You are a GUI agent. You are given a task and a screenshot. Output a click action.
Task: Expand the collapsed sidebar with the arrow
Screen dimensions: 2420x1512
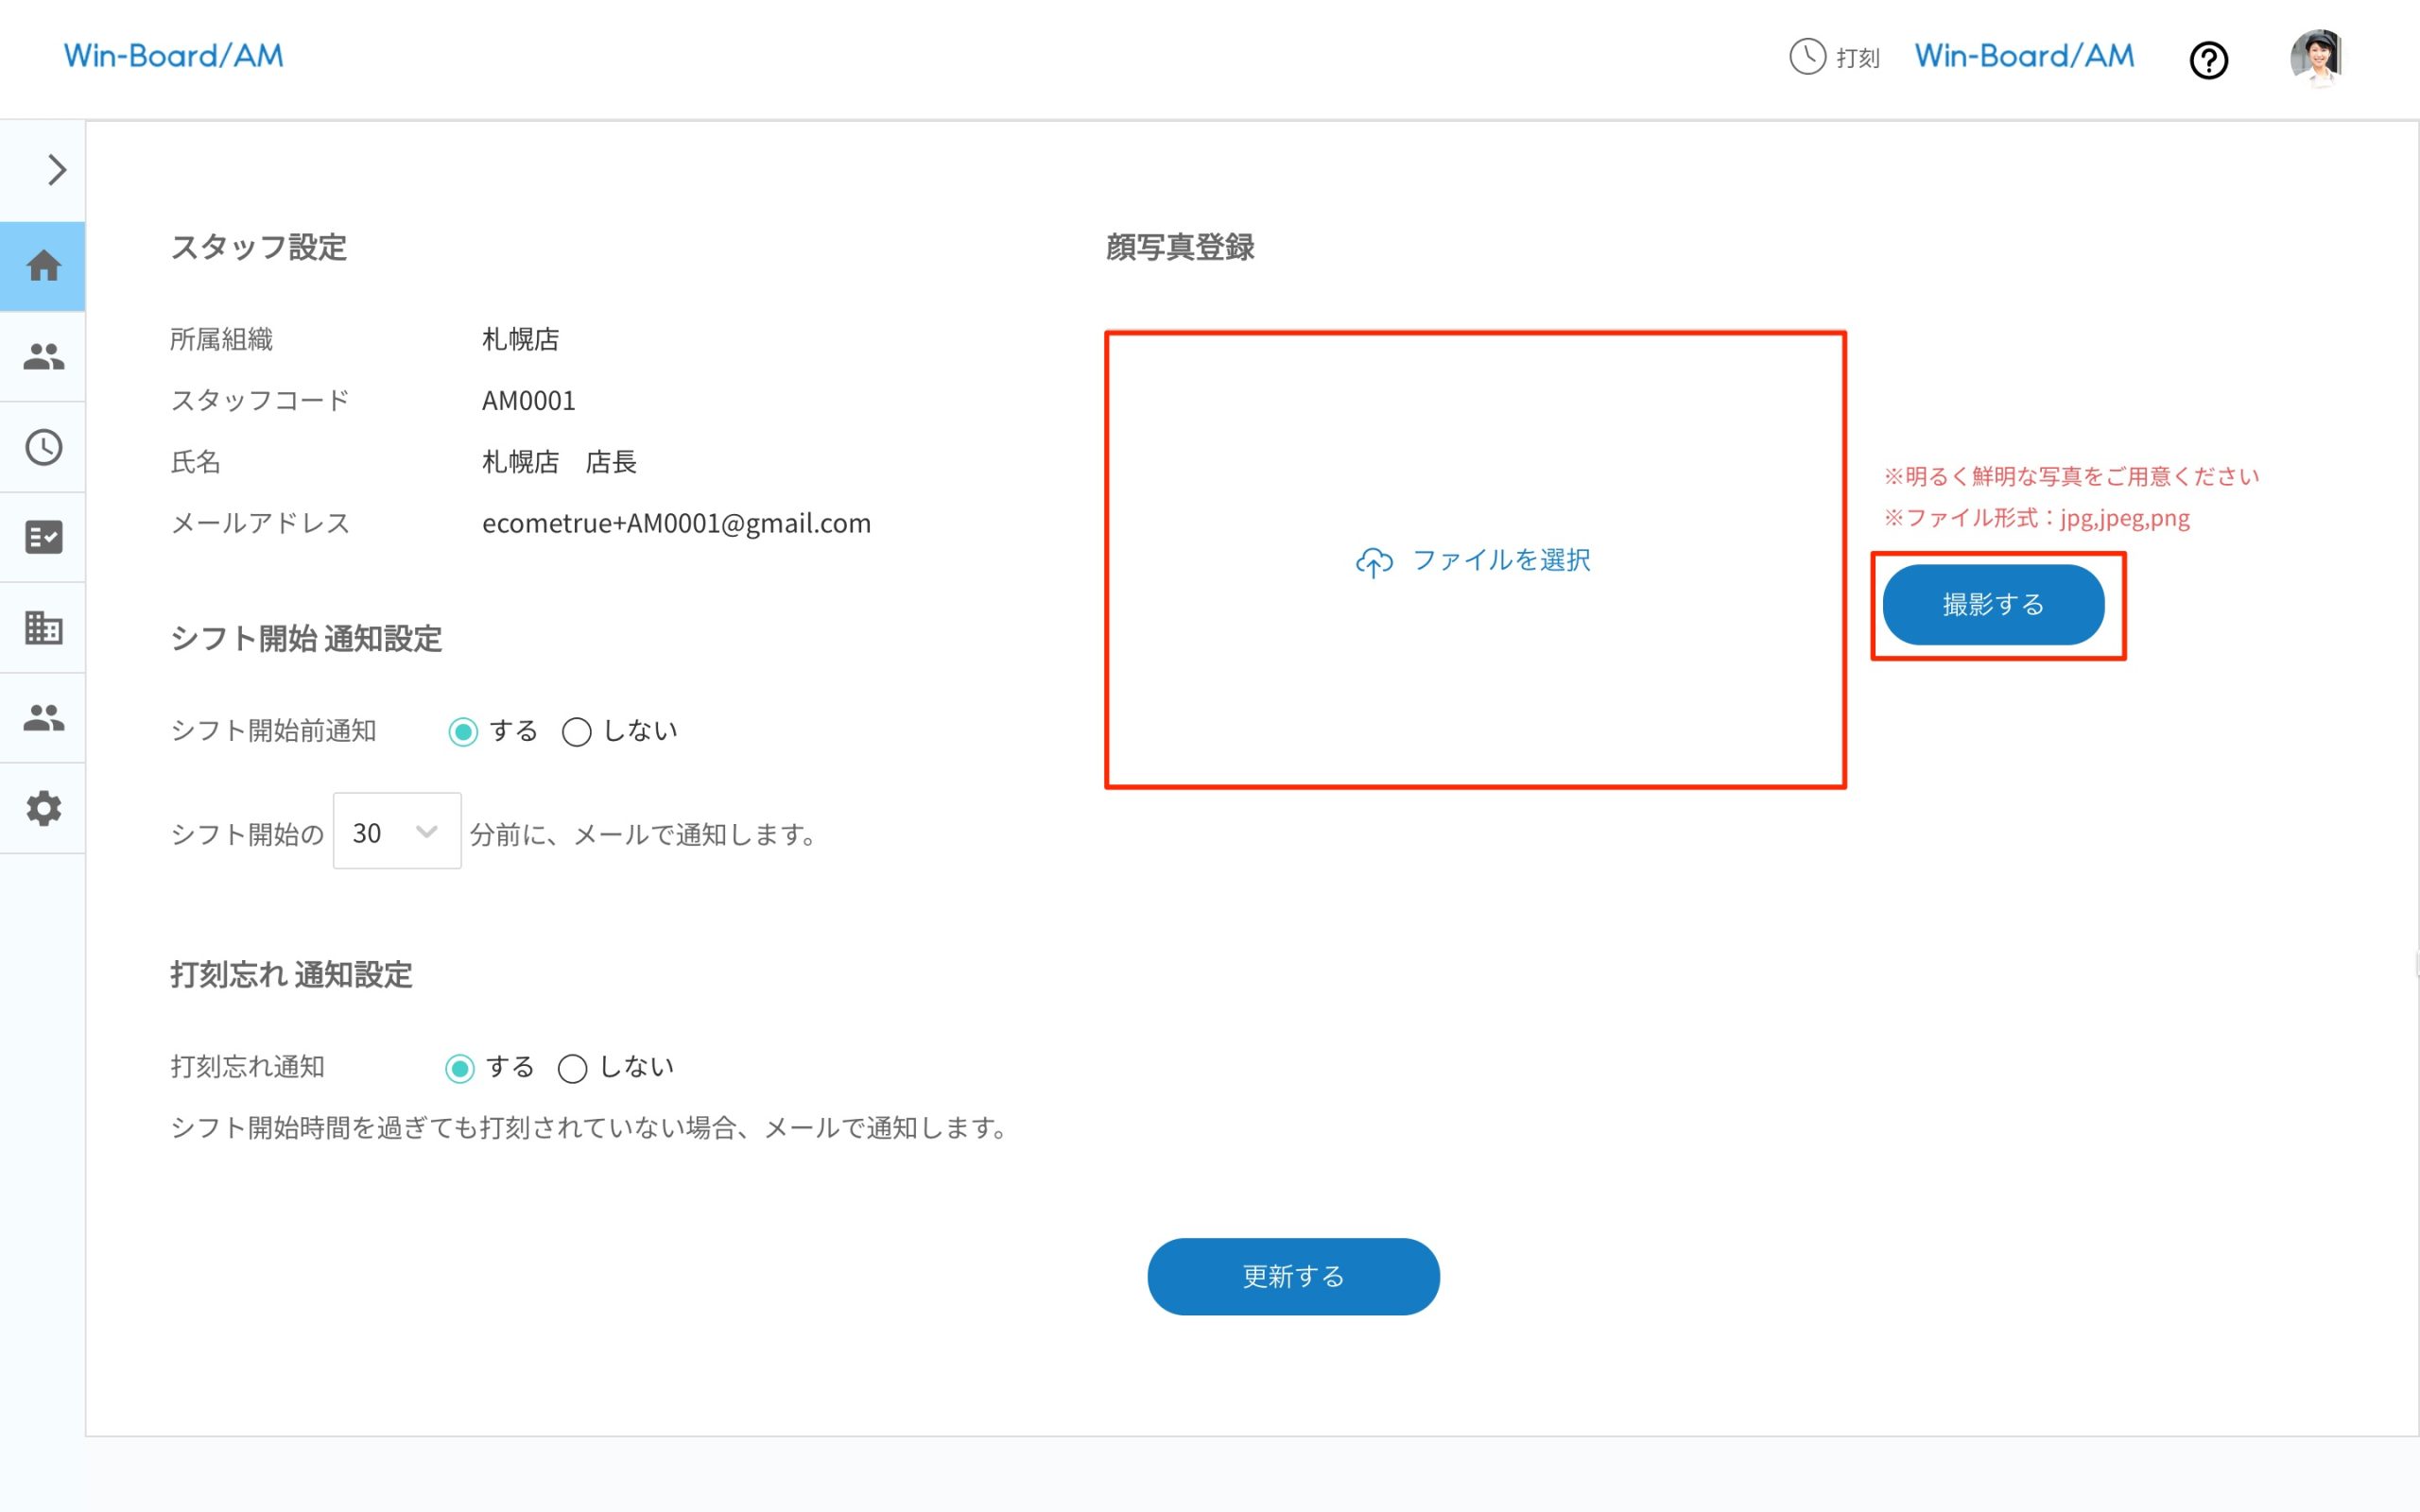coord(54,169)
